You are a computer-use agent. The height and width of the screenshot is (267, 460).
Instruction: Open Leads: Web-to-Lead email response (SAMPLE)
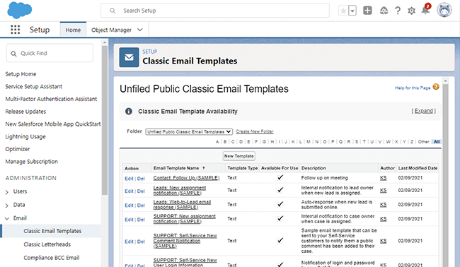[x=182, y=205]
